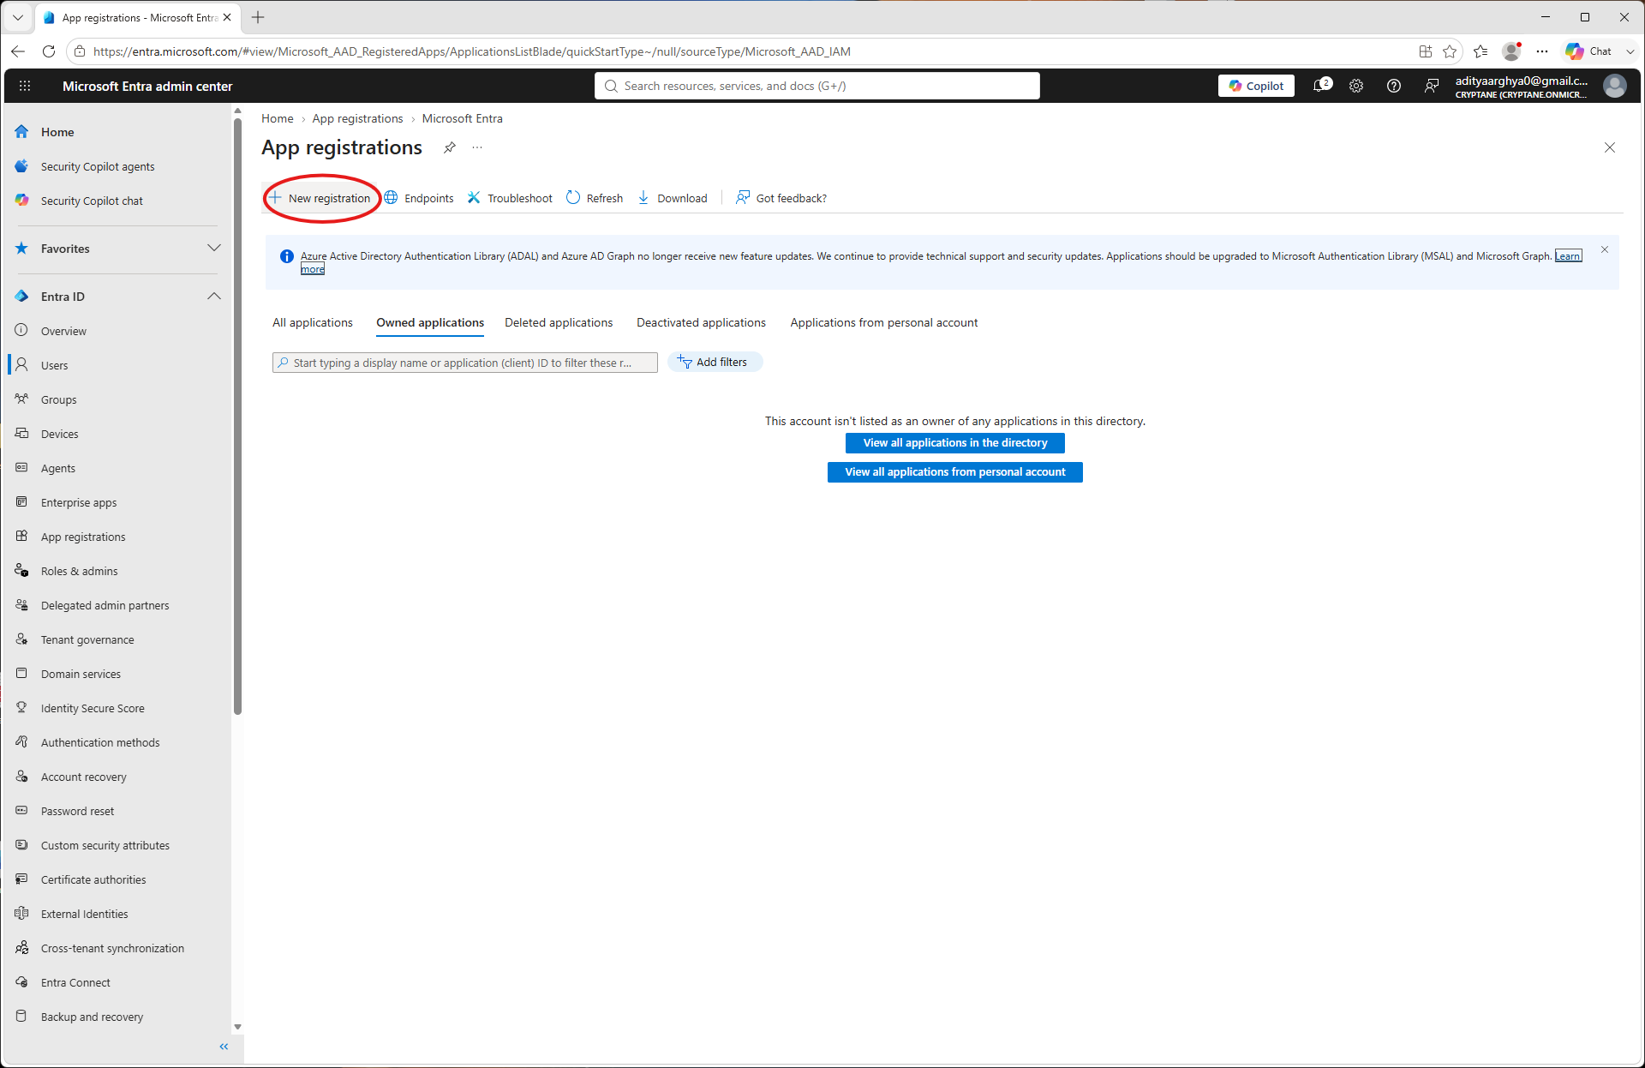Click App registrations breadcrumb link
Image resolution: width=1645 pixels, height=1068 pixels.
point(357,118)
